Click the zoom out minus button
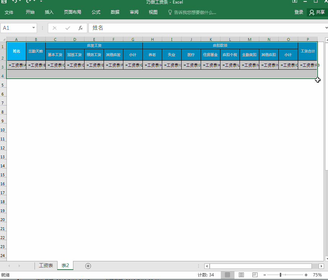328x280 pixels. coord(265,275)
